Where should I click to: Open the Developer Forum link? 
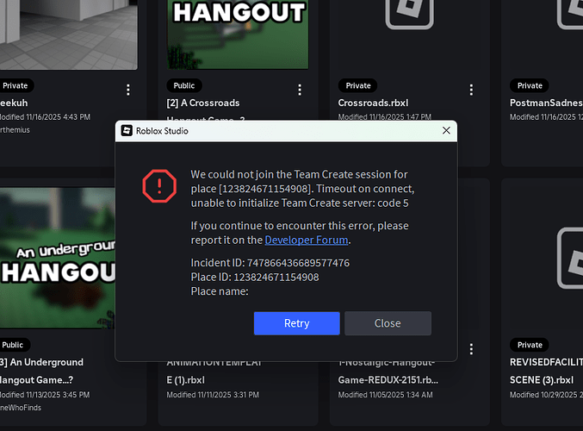tap(307, 240)
